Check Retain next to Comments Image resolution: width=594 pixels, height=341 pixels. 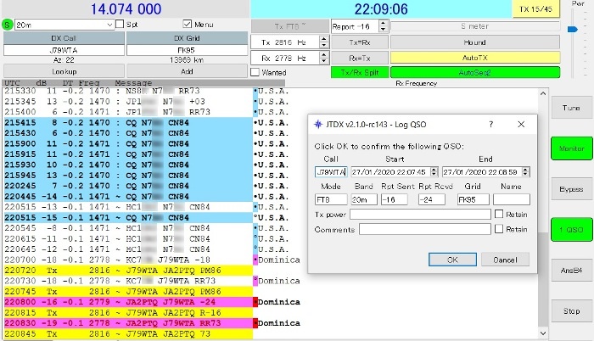tap(499, 229)
